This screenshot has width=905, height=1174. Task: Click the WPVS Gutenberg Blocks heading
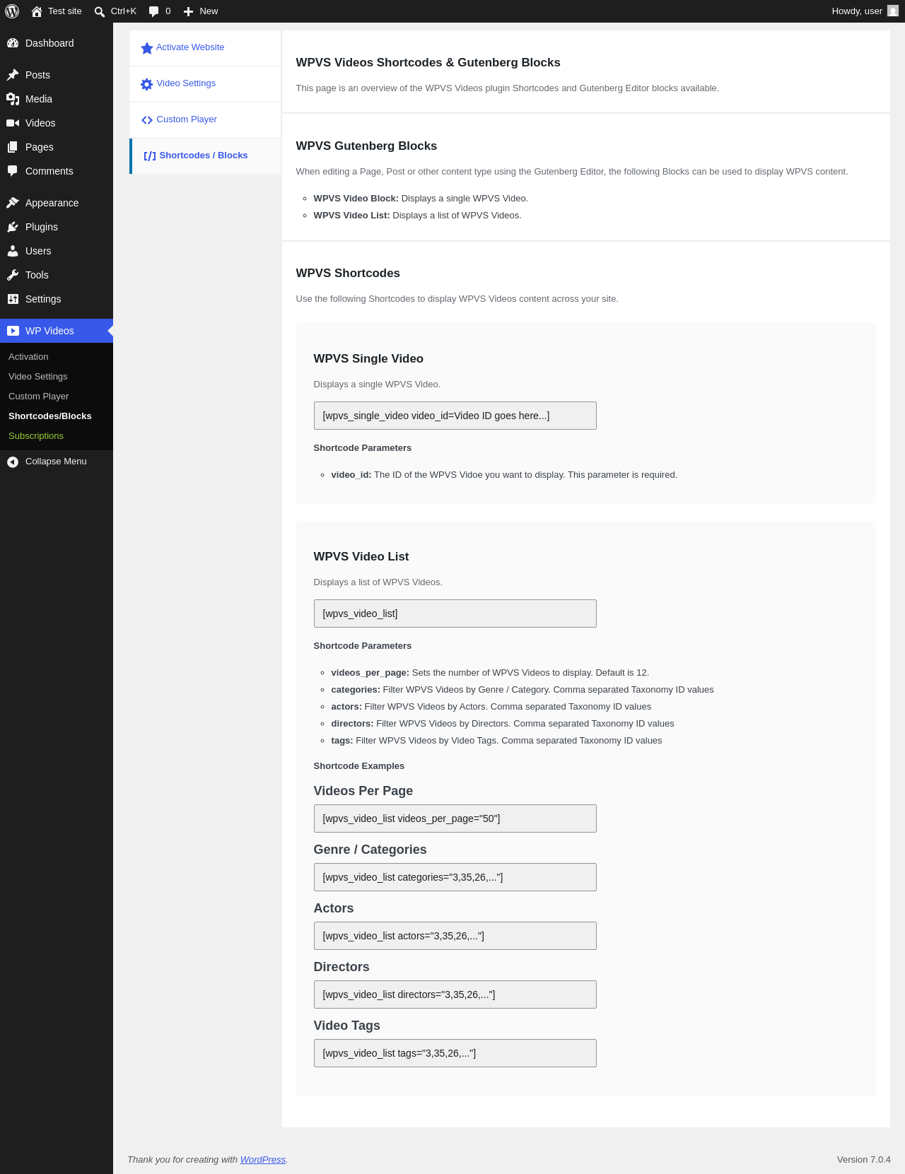click(366, 146)
